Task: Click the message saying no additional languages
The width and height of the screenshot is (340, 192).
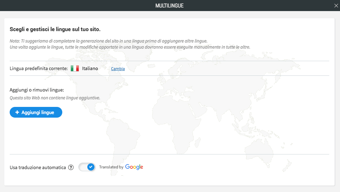Action: click(55, 98)
